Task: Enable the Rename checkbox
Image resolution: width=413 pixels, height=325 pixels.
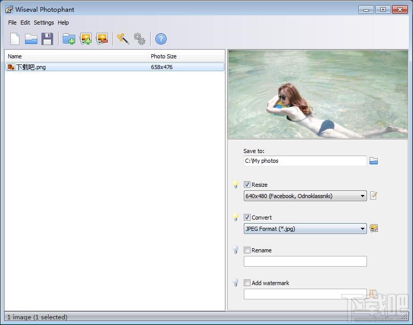Action: [247, 250]
